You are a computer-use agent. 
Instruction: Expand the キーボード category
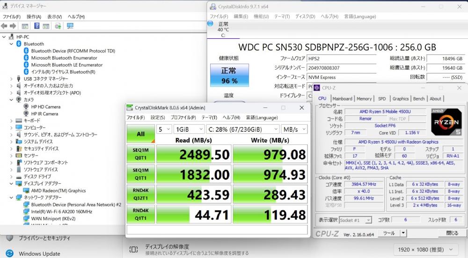pos(11,121)
